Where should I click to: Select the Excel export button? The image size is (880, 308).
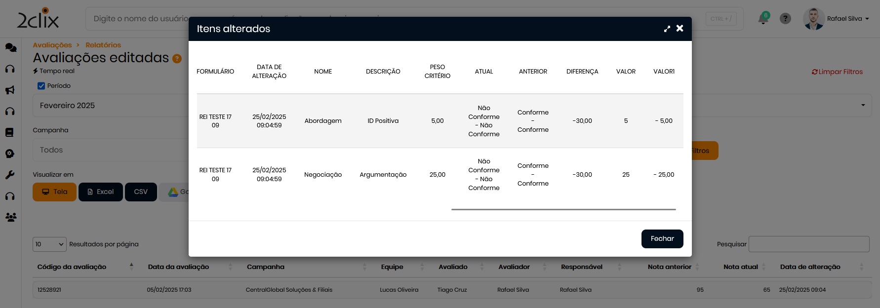pyautogui.click(x=101, y=192)
